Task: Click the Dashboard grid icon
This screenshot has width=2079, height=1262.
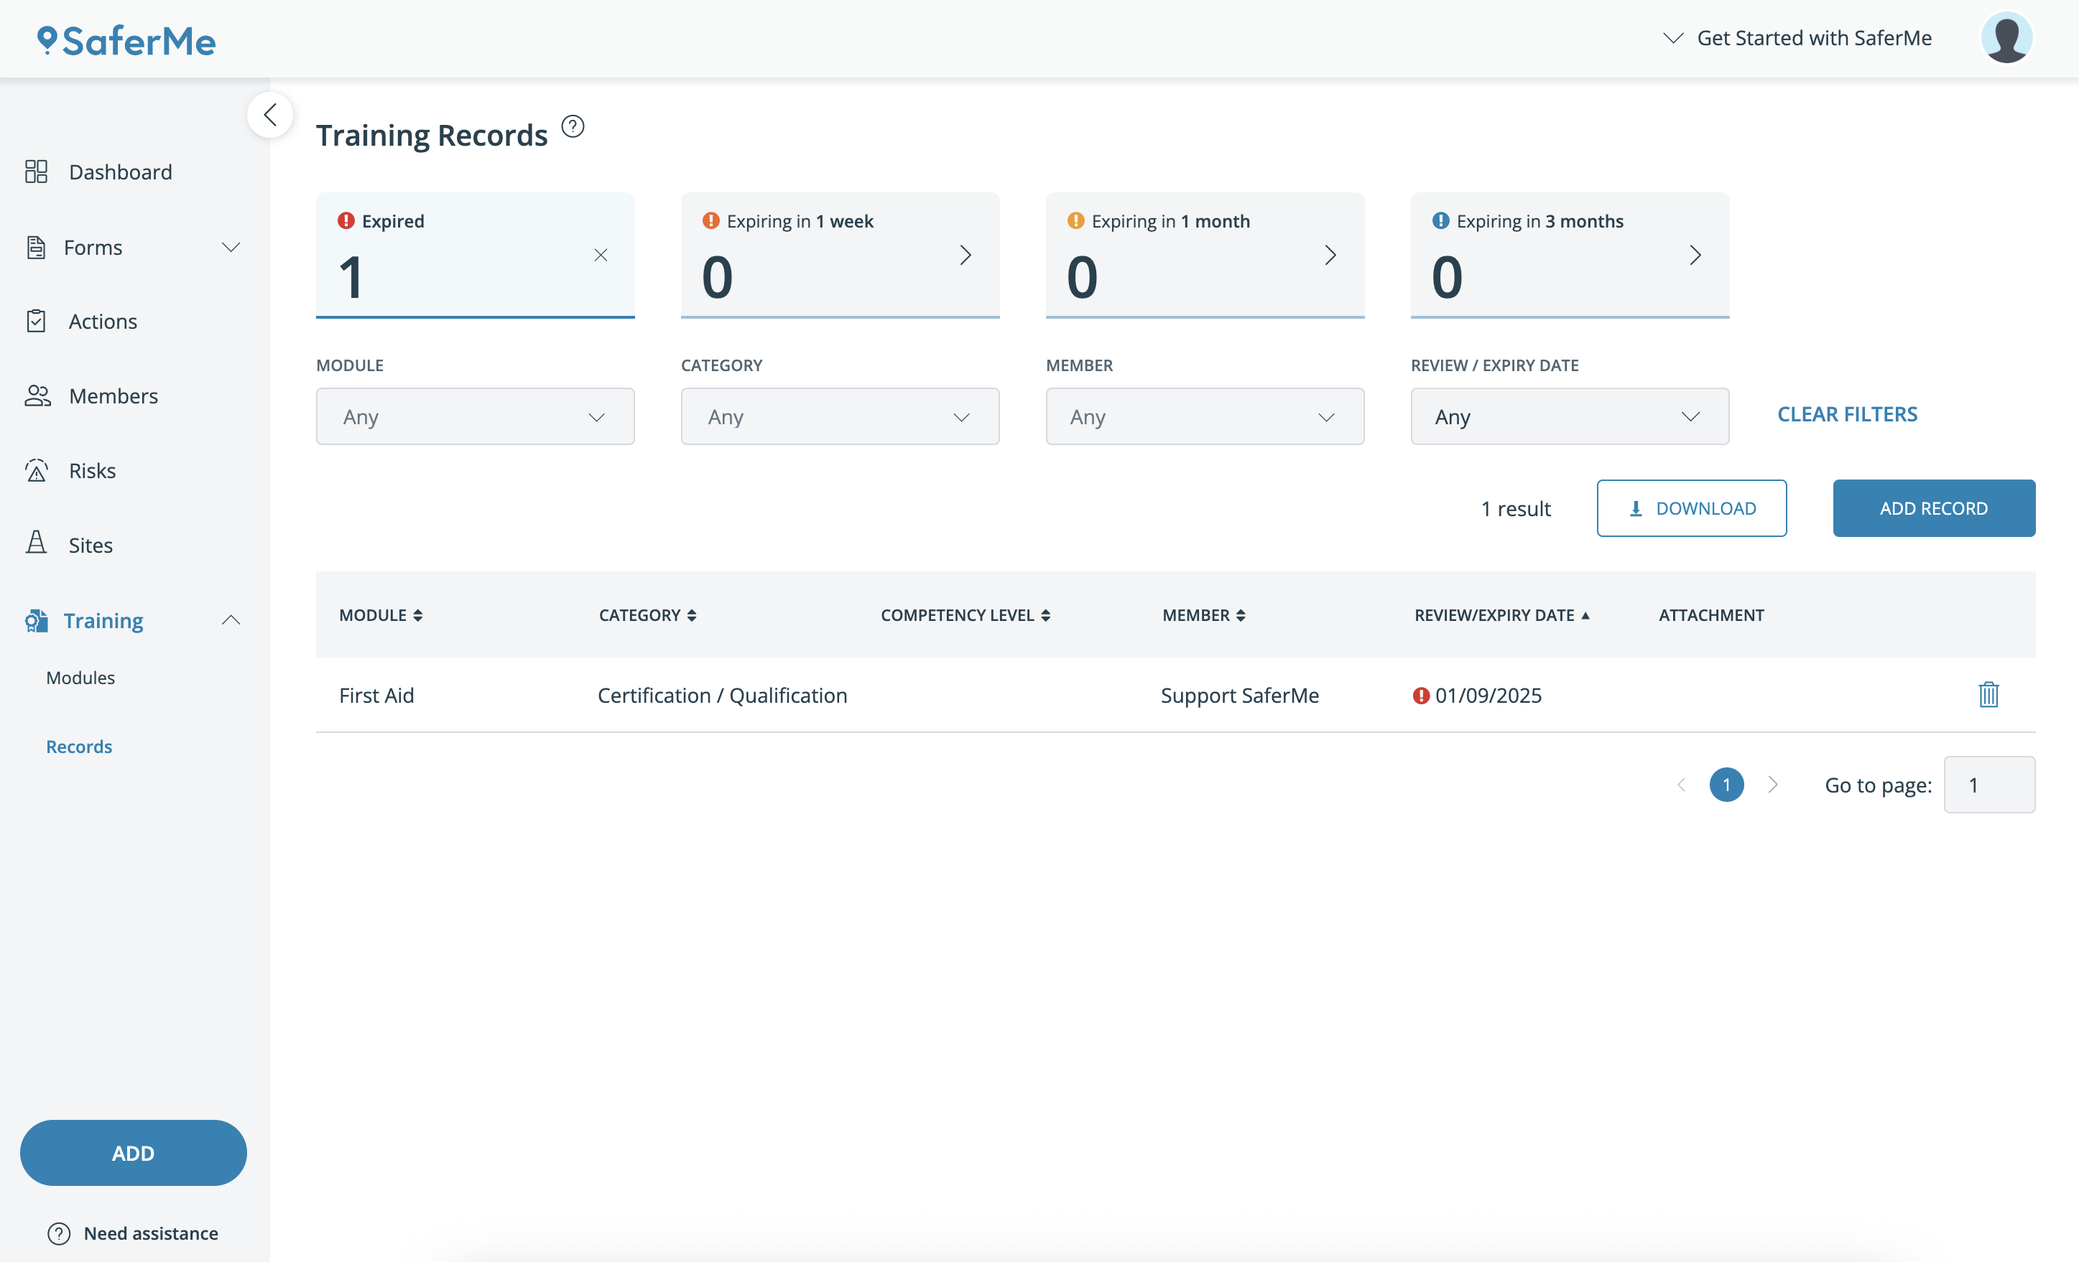Action: tap(37, 172)
